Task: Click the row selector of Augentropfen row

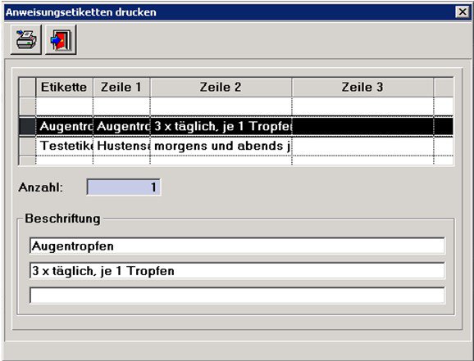Action: point(27,126)
